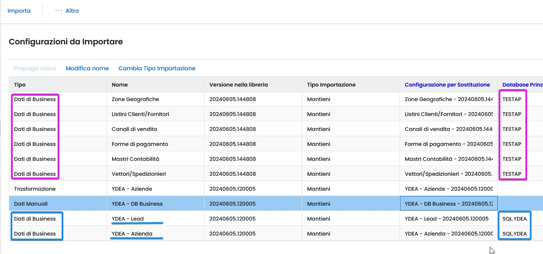Select the Mastri Contabilità row
Viewport: 543px width, 254px height.
135,159
